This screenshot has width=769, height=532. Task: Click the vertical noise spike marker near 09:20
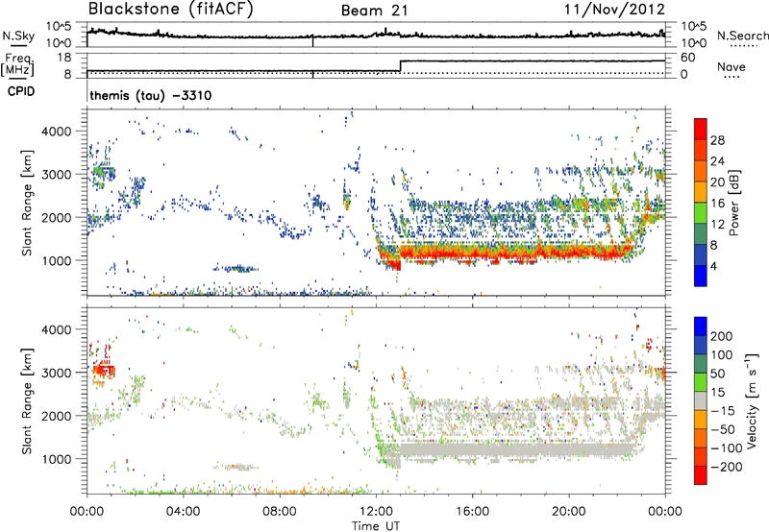[x=313, y=41]
